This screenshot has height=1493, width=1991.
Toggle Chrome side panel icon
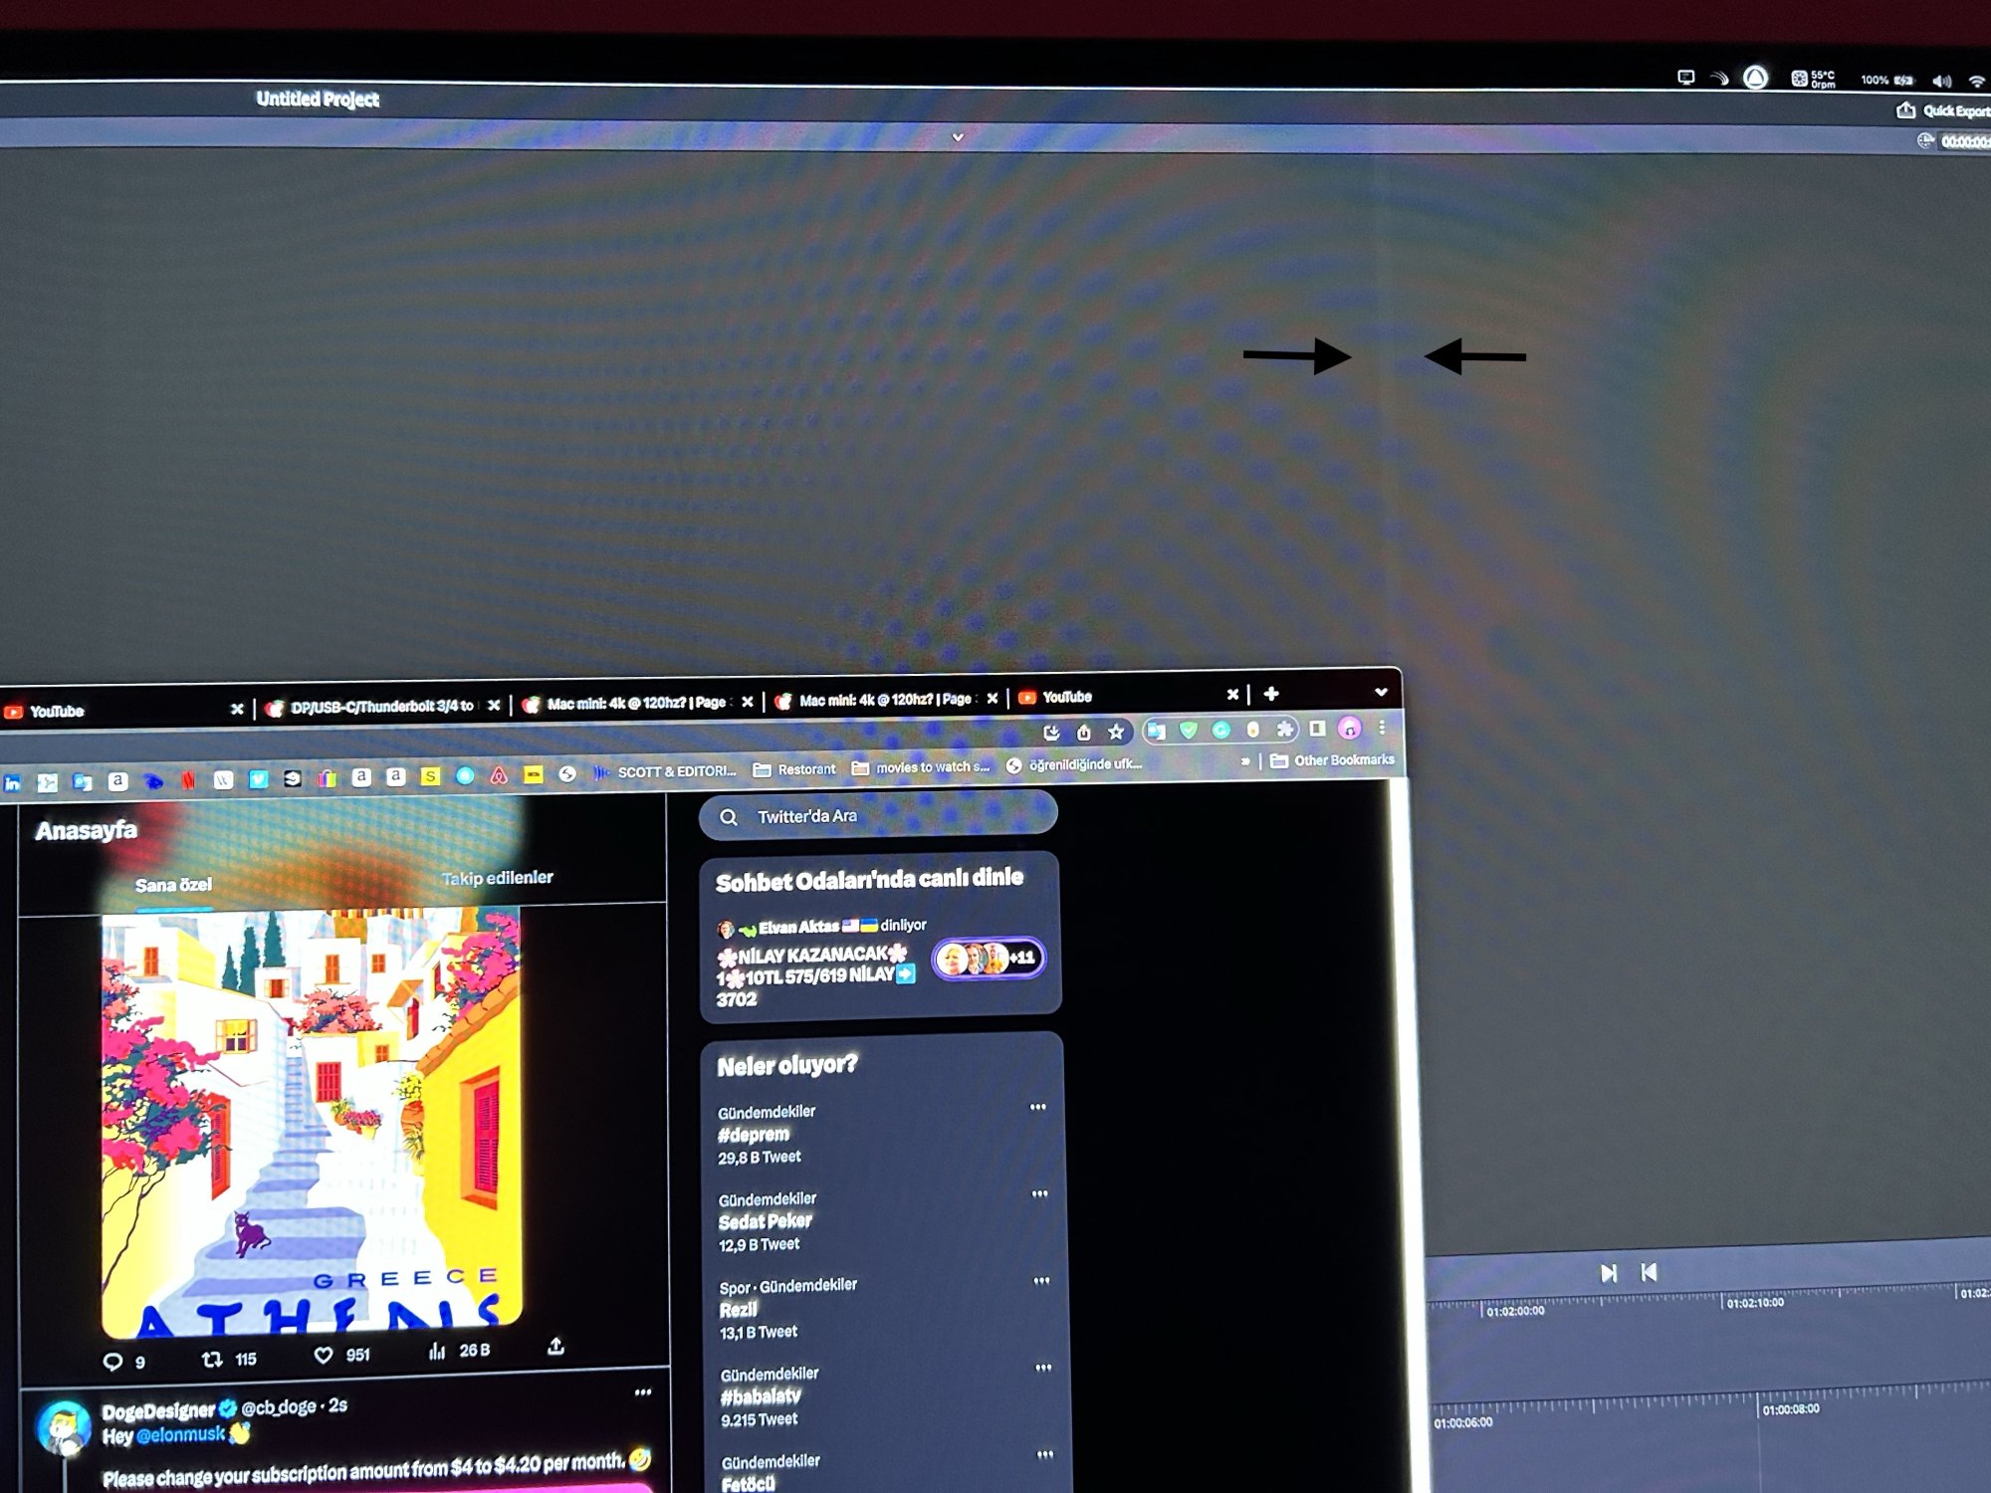coord(1317,729)
